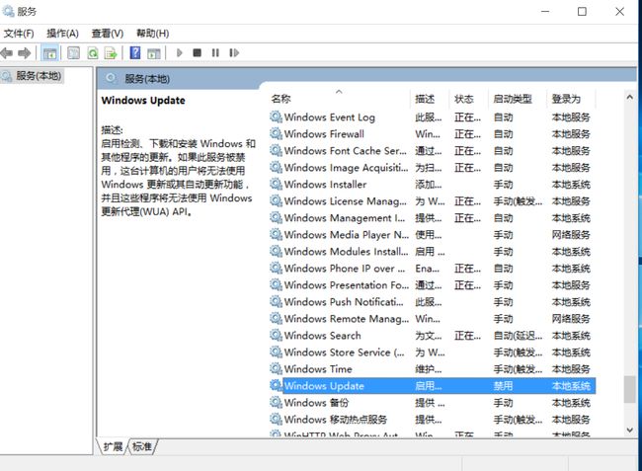This screenshot has width=642, height=471.
Task: Sort by the 名称 column header
Action: (x=340, y=99)
